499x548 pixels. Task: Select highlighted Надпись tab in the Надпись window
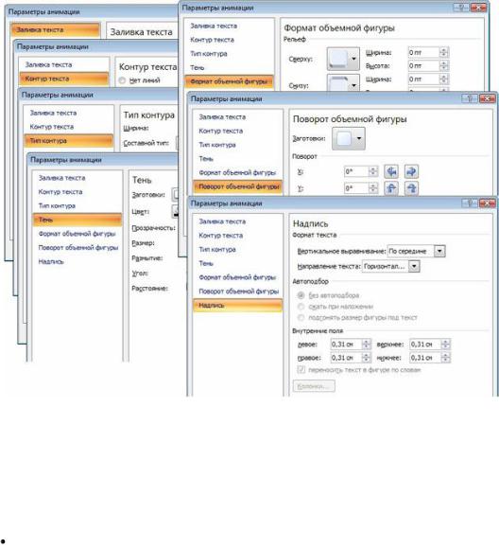(x=237, y=305)
